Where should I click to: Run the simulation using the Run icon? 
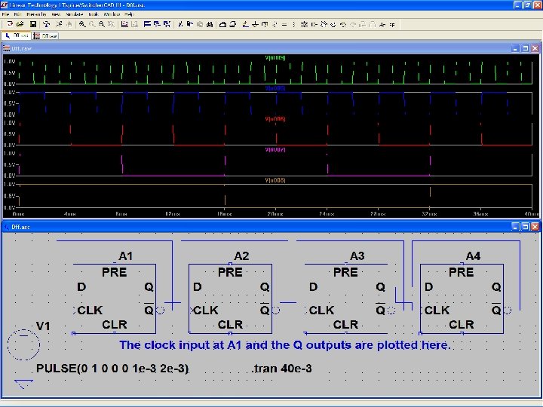58,24
